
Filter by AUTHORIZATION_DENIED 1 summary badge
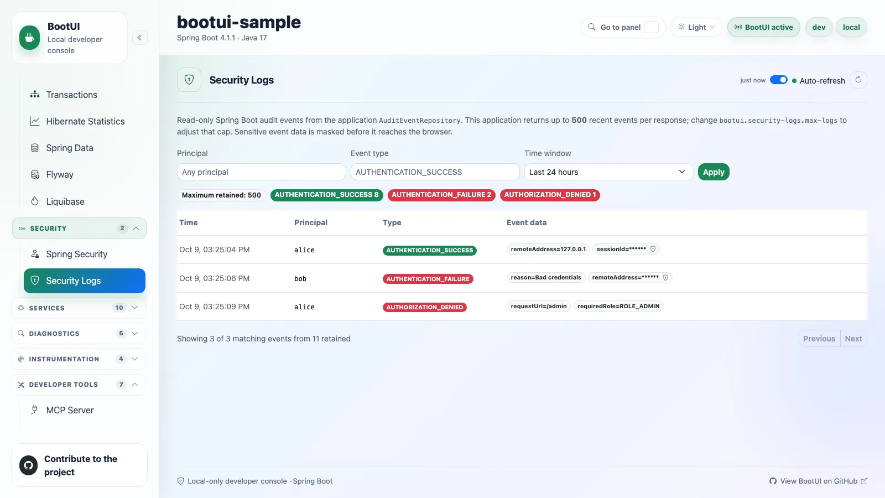550,195
